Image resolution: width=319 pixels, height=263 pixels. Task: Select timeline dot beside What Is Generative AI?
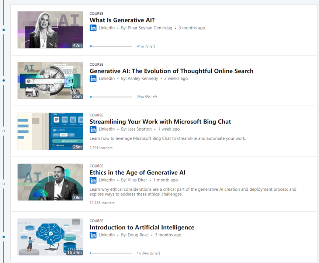[4, 30]
